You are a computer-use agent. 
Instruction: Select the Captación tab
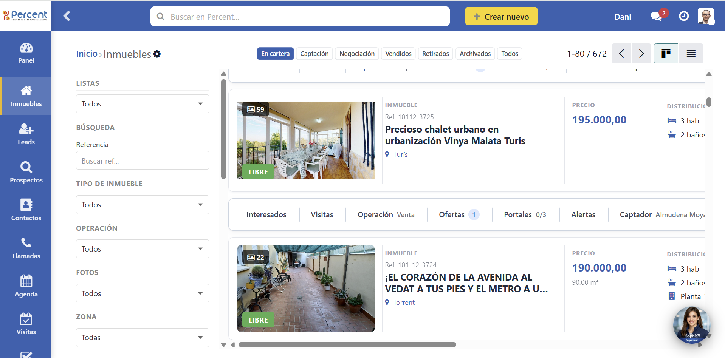(x=314, y=54)
